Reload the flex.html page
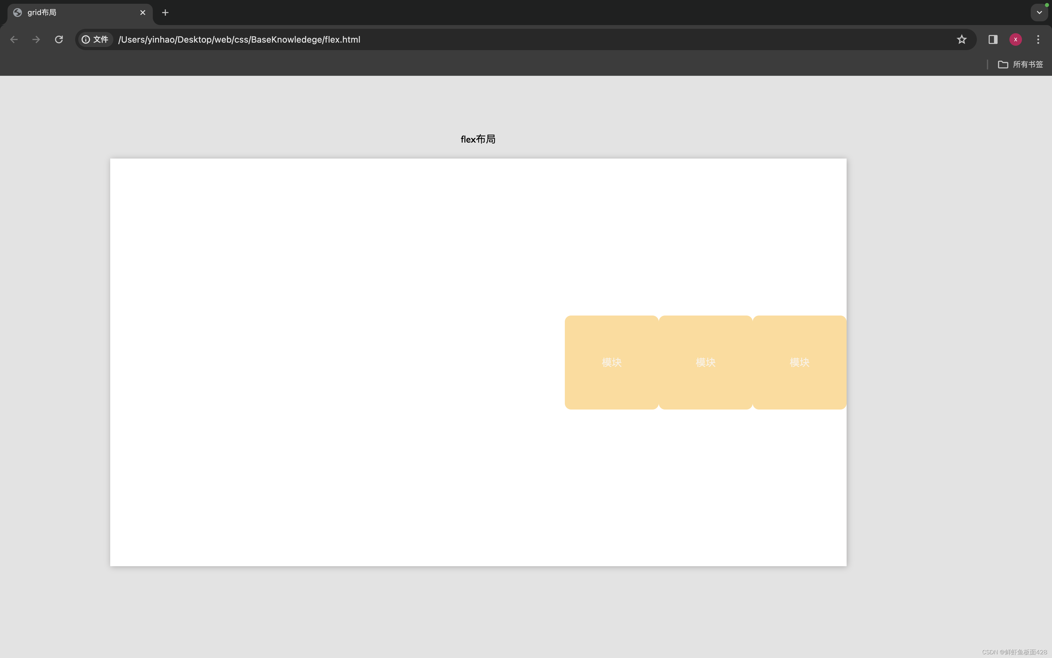Image resolution: width=1052 pixels, height=658 pixels. 59,39
